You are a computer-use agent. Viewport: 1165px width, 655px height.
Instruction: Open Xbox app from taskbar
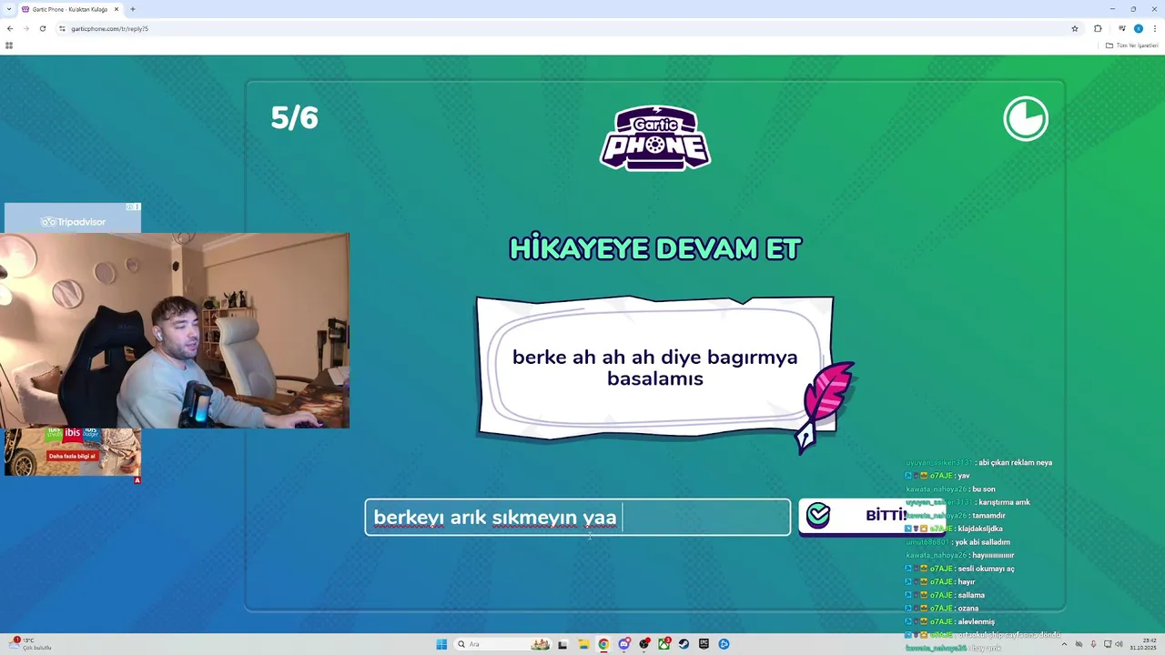(x=664, y=644)
